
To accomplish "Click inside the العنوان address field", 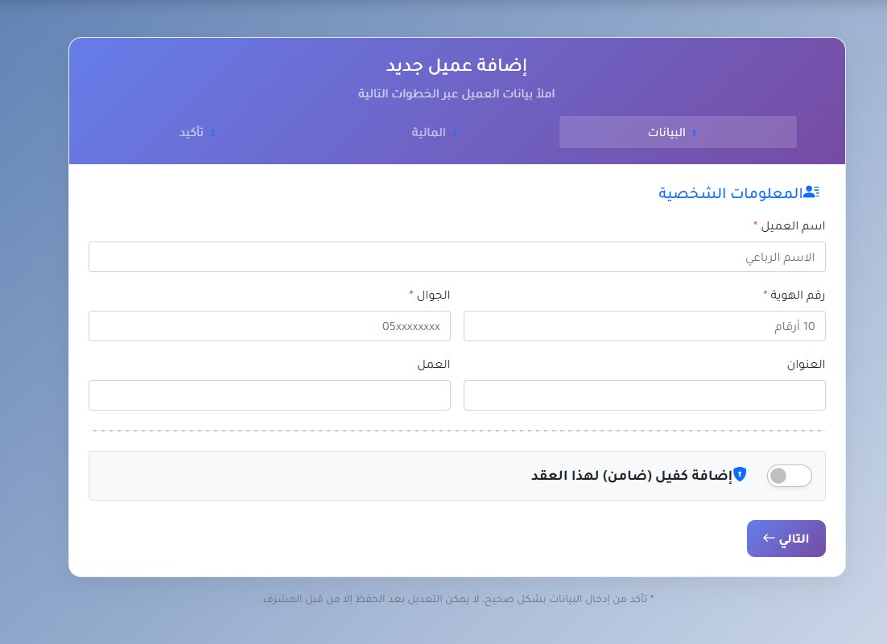I will pos(644,394).
